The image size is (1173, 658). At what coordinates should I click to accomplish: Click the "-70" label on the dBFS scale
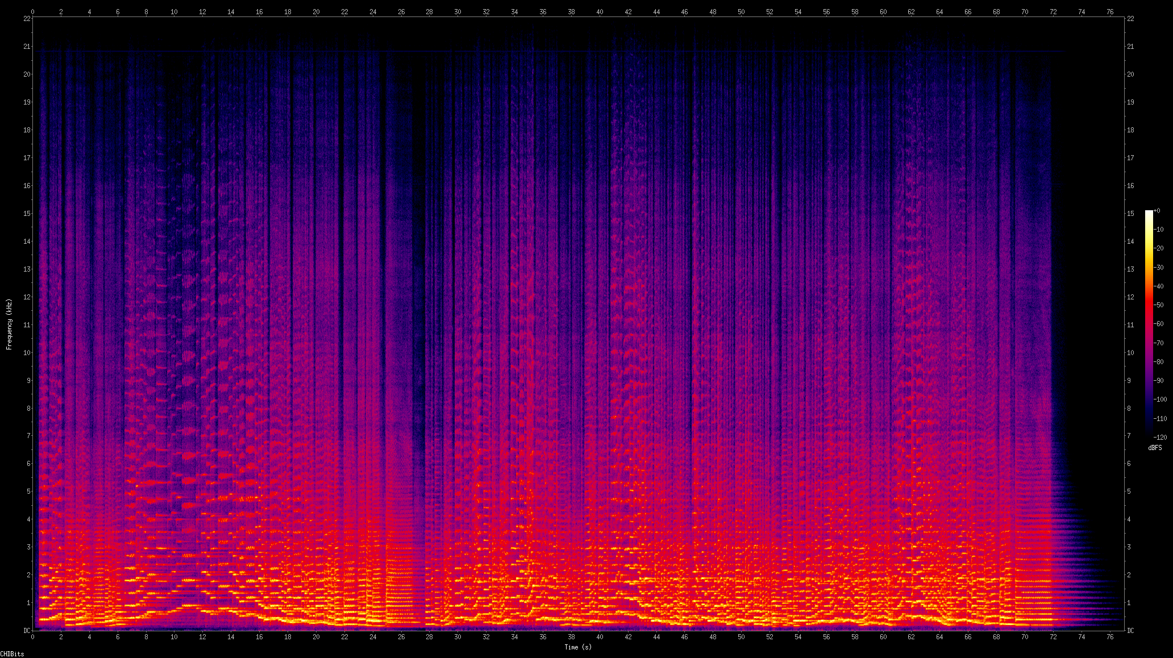click(x=1159, y=343)
